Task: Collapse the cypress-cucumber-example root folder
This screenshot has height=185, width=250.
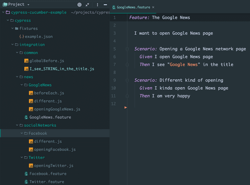Action: 3,12
